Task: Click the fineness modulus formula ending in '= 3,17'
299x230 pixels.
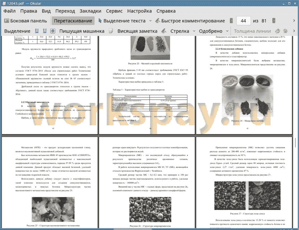Action: (53, 58)
